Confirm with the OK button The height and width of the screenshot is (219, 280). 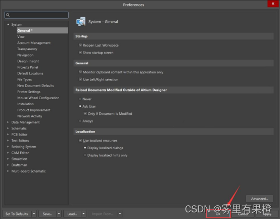tap(218, 213)
